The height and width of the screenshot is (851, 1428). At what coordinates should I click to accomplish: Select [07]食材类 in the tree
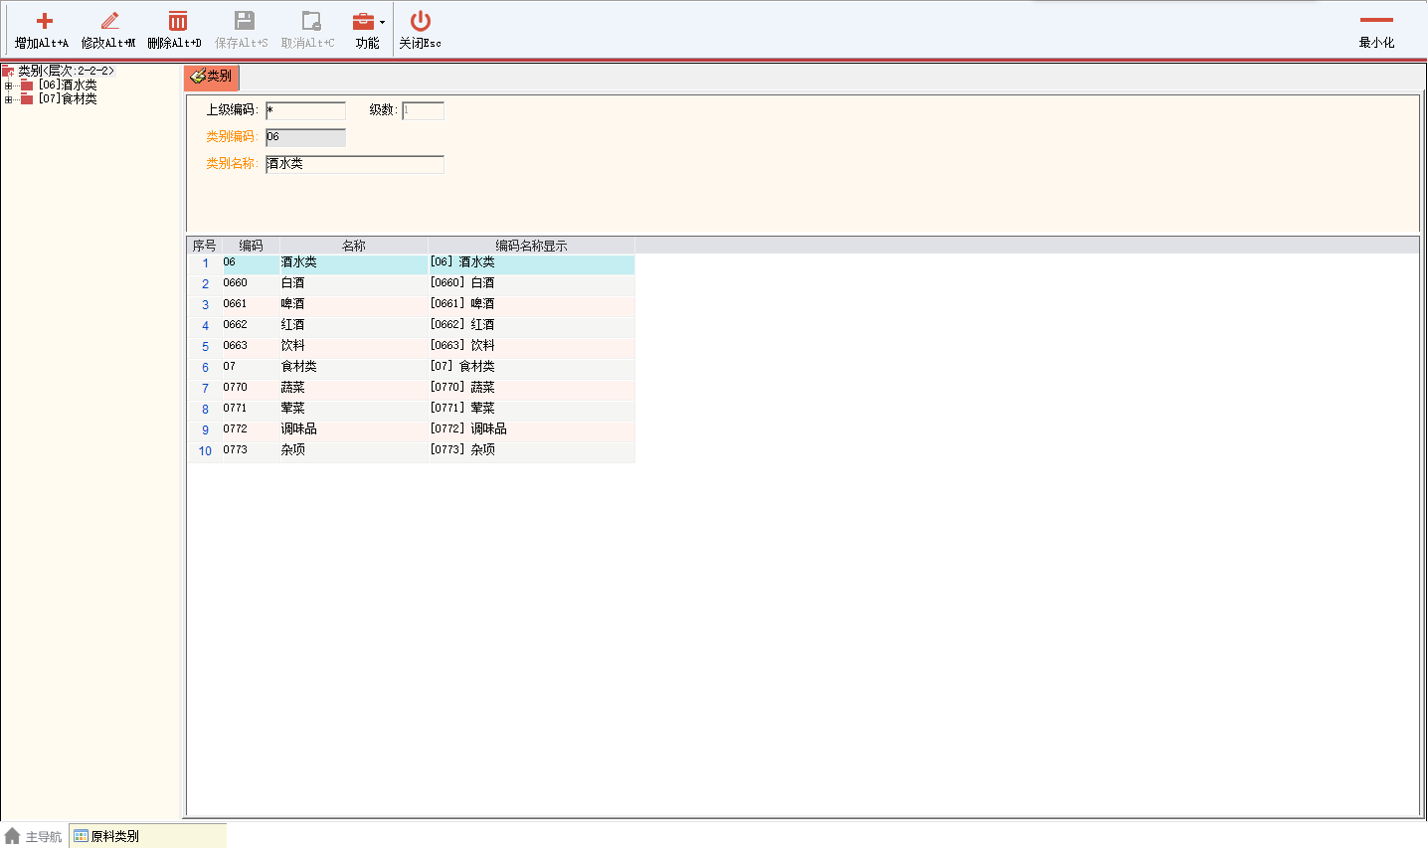coord(68,99)
